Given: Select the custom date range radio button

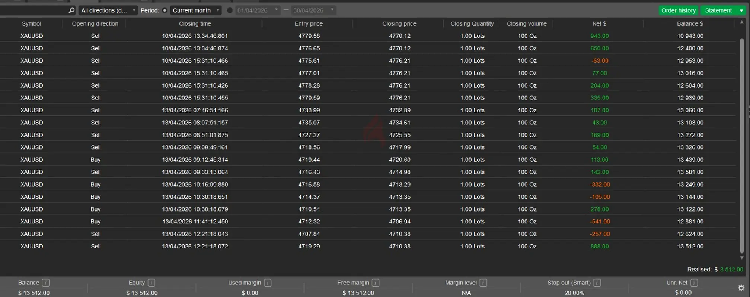Looking at the screenshot, I should [x=230, y=10].
